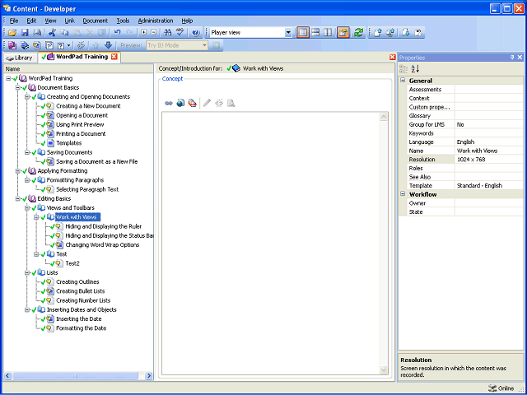Click the Cut scissors icon
The width and height of the screenshot is (527, 395).
pos(52,33)
